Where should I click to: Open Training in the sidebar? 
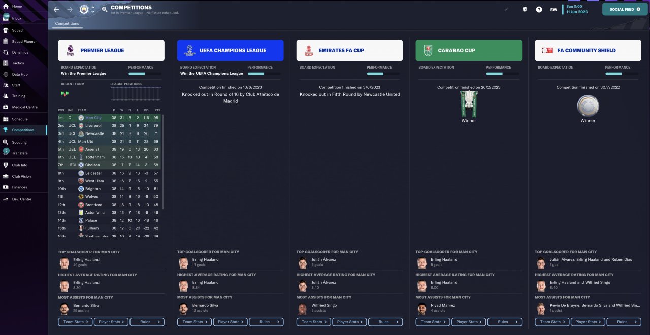point(23,96)
